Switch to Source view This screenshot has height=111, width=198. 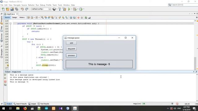click(x=7, y=18)
